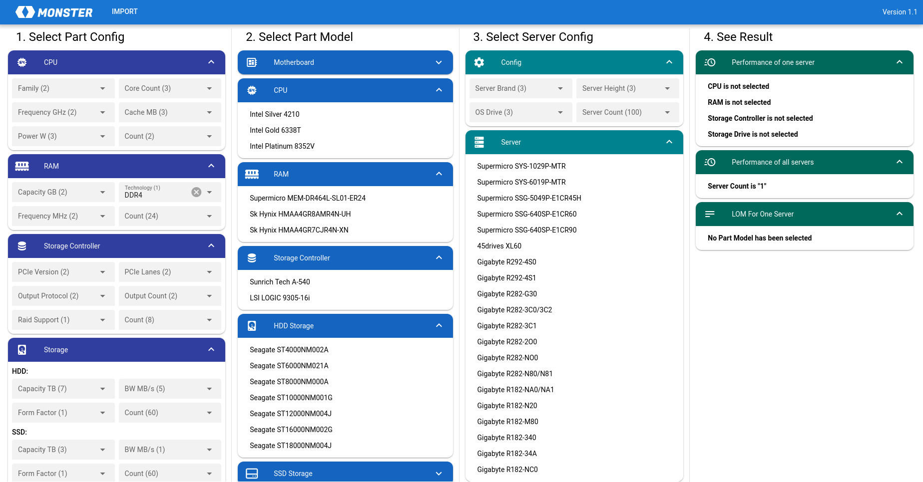
Task: Open the Import menu item
Action: pos(124,11)
